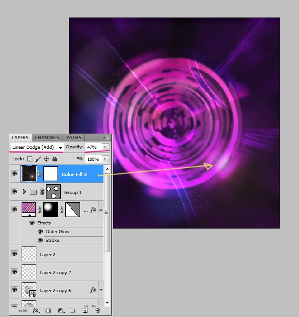Screen dimensions: 299x317
Task: Hide the Color Fill 2 layer
Action: point(14,174)
